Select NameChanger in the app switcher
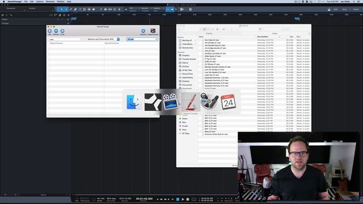This screenshot has height=204, width=363. [191, 102]
